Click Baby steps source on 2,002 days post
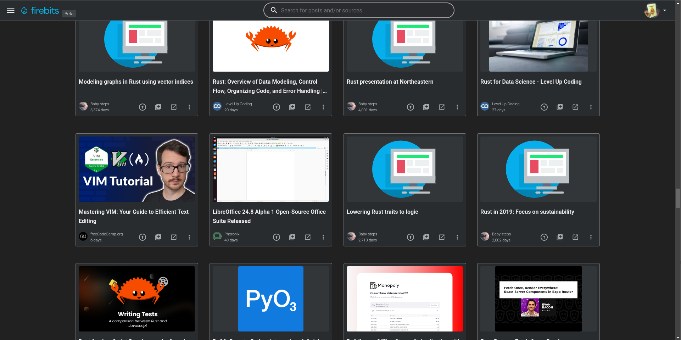This screenshot has height=340, width=681. (501, 234)
